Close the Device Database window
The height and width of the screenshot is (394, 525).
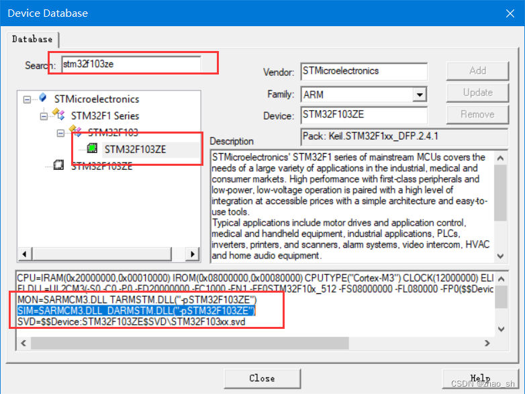coord(510,13)
